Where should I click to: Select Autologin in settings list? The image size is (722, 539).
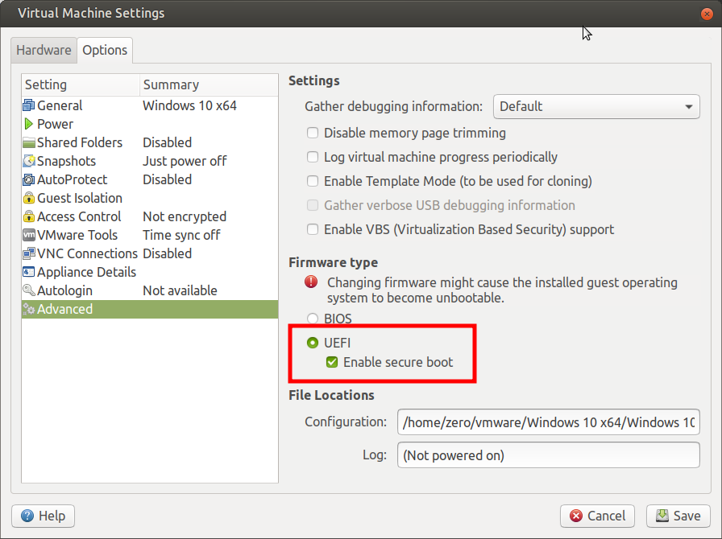[150, 290]
